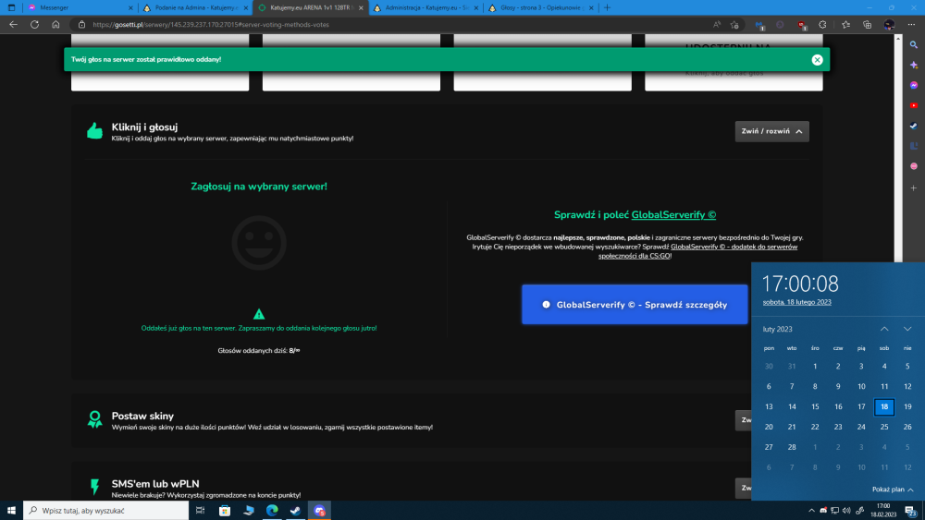The height and width of the screenshot is (520, 925).
Task: Toggle Read aloud in the address bar
Action: (x=717, y=25)
